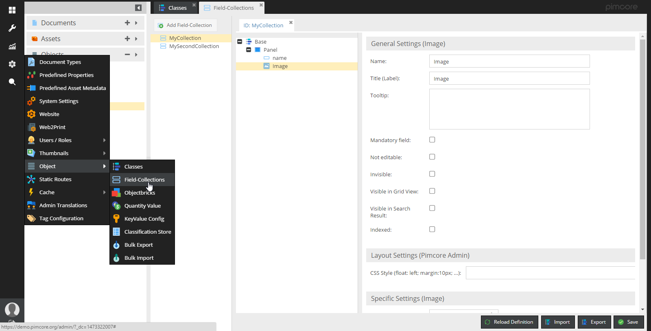
Task: Expand the Assets panel arrow
Action: 136,39
